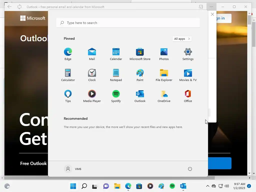The image size is (256, 192).
Task: Click the OneDrive cloud tray icon
Action: point(214,186)
